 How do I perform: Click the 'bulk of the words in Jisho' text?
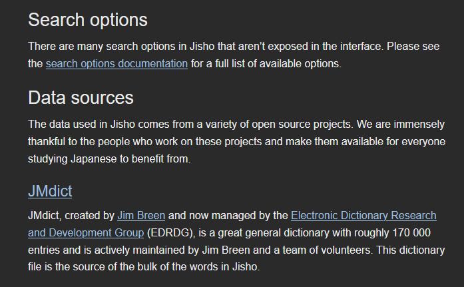198,267
